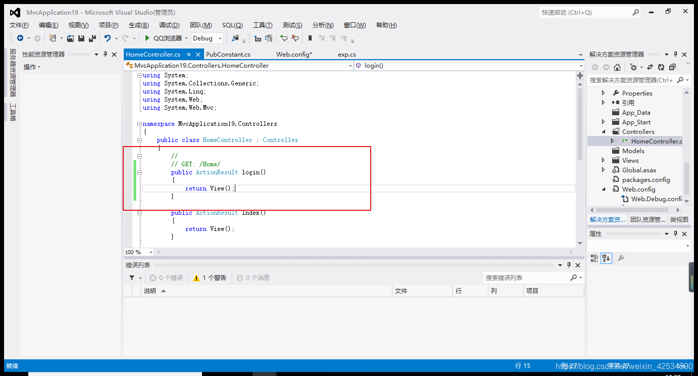Toggle the 0 errors filter button
698x376 pixels.
click(166, 277)
